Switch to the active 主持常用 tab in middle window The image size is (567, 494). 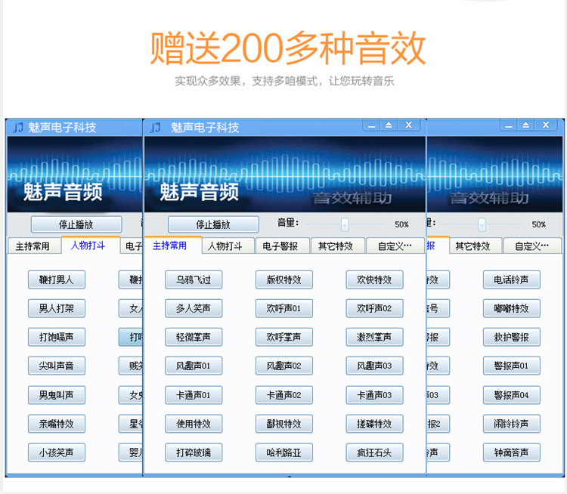point(170,245)
